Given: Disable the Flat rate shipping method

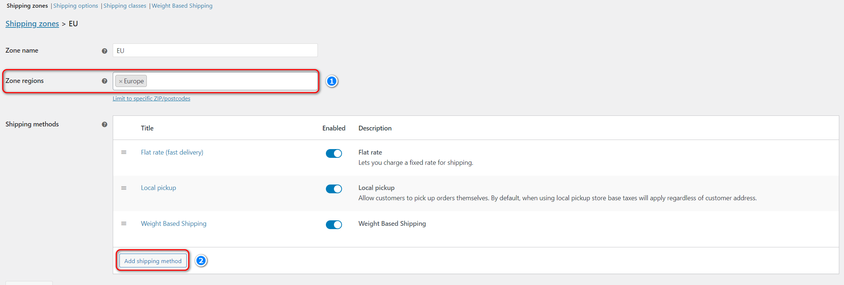Looking at the screenshot, I should [334, 153].
